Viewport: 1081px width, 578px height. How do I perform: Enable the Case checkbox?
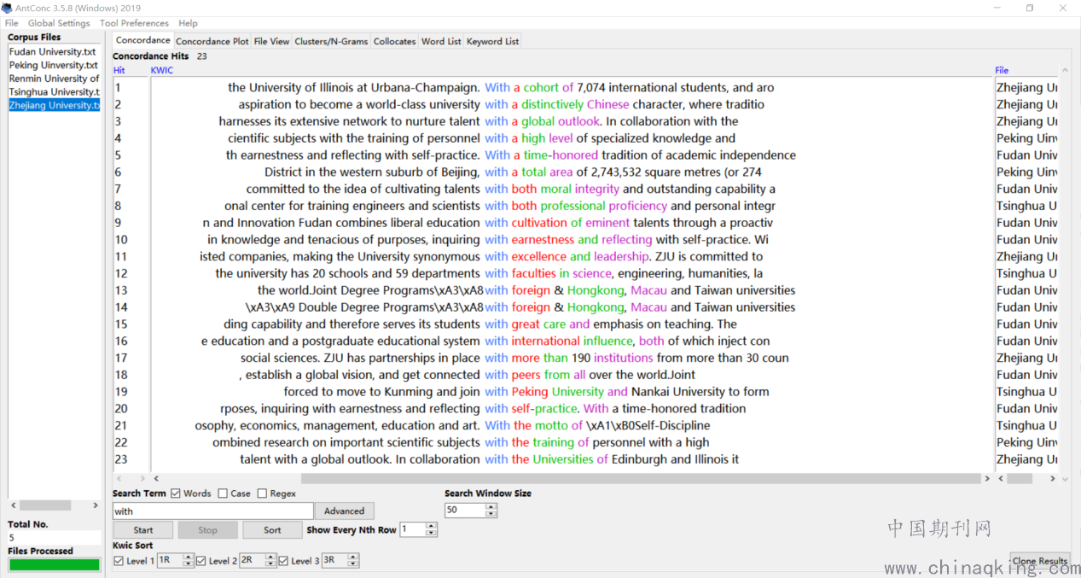coord(223,493)
